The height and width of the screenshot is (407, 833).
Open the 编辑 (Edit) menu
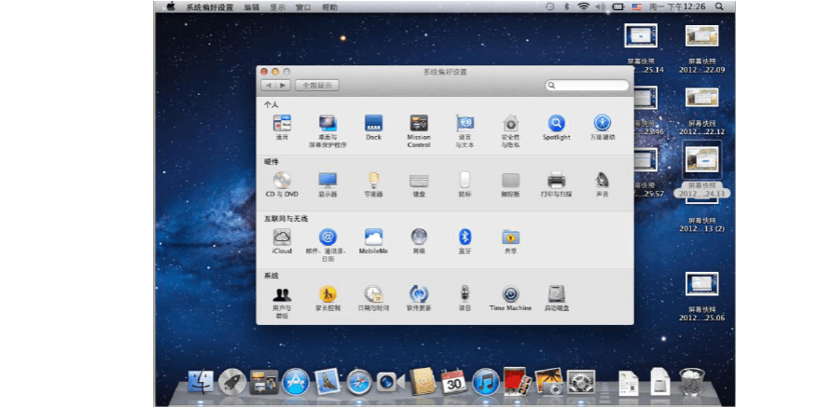(x=252, y=7)
